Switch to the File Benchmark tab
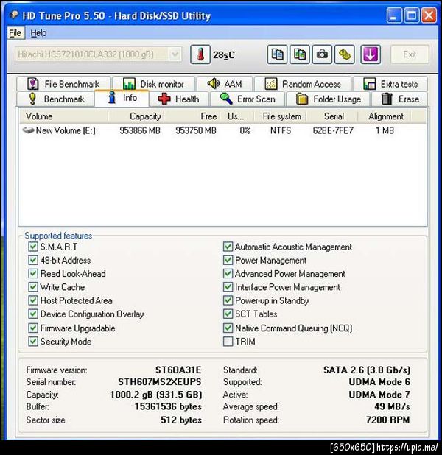442x455 pixels. coord(63,84)
